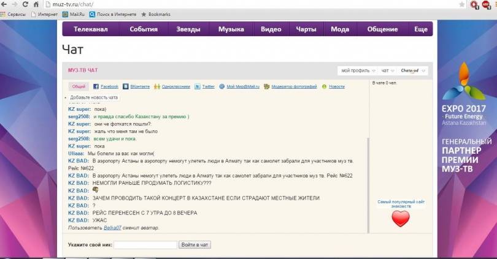Screen dimensions: 497x259
Task: Open the Twitter chat room link
Action: pyautogui.click(x=208, y=87)
